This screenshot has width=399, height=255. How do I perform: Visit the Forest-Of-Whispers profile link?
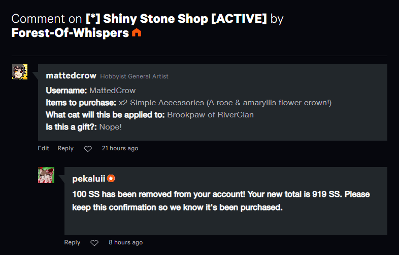tap(70, 33)
